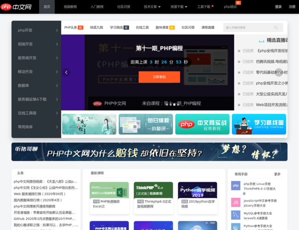Screen dimensions: 299x230
Task: Open the Python自学视频2019 course card
Action: pos(197,198)
